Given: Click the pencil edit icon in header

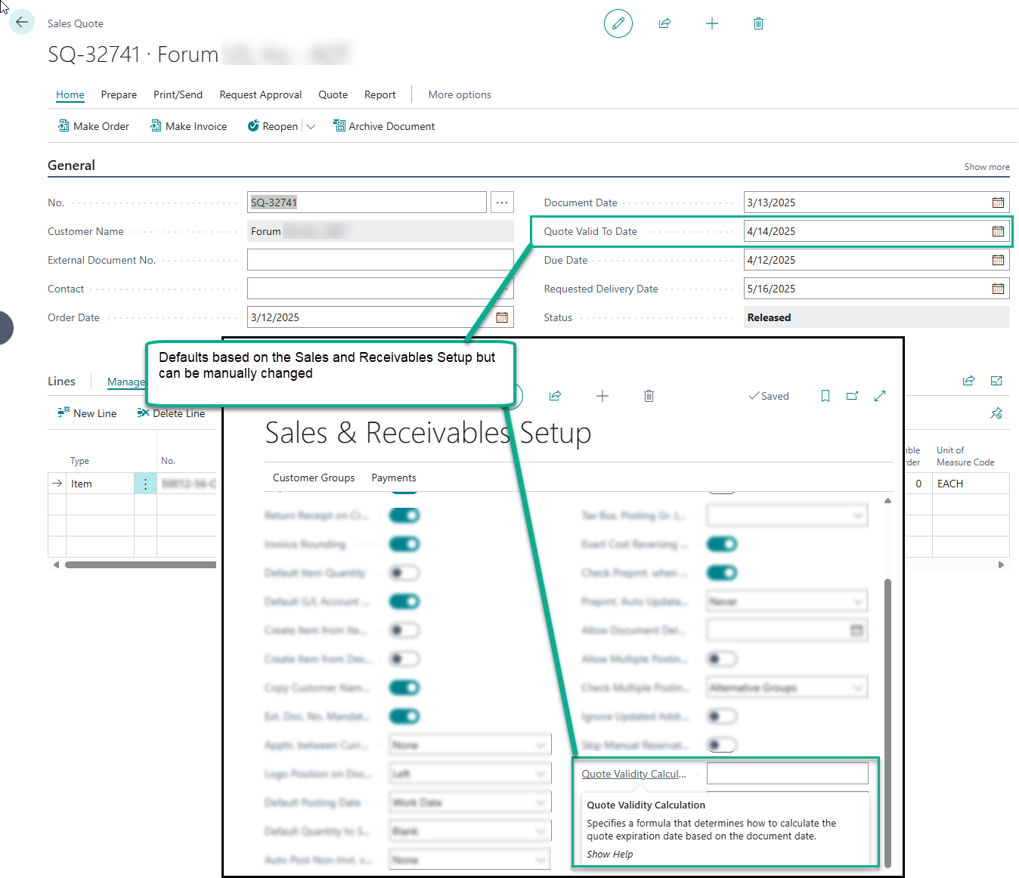Looking at the screenshot, I should coord(618,23).
